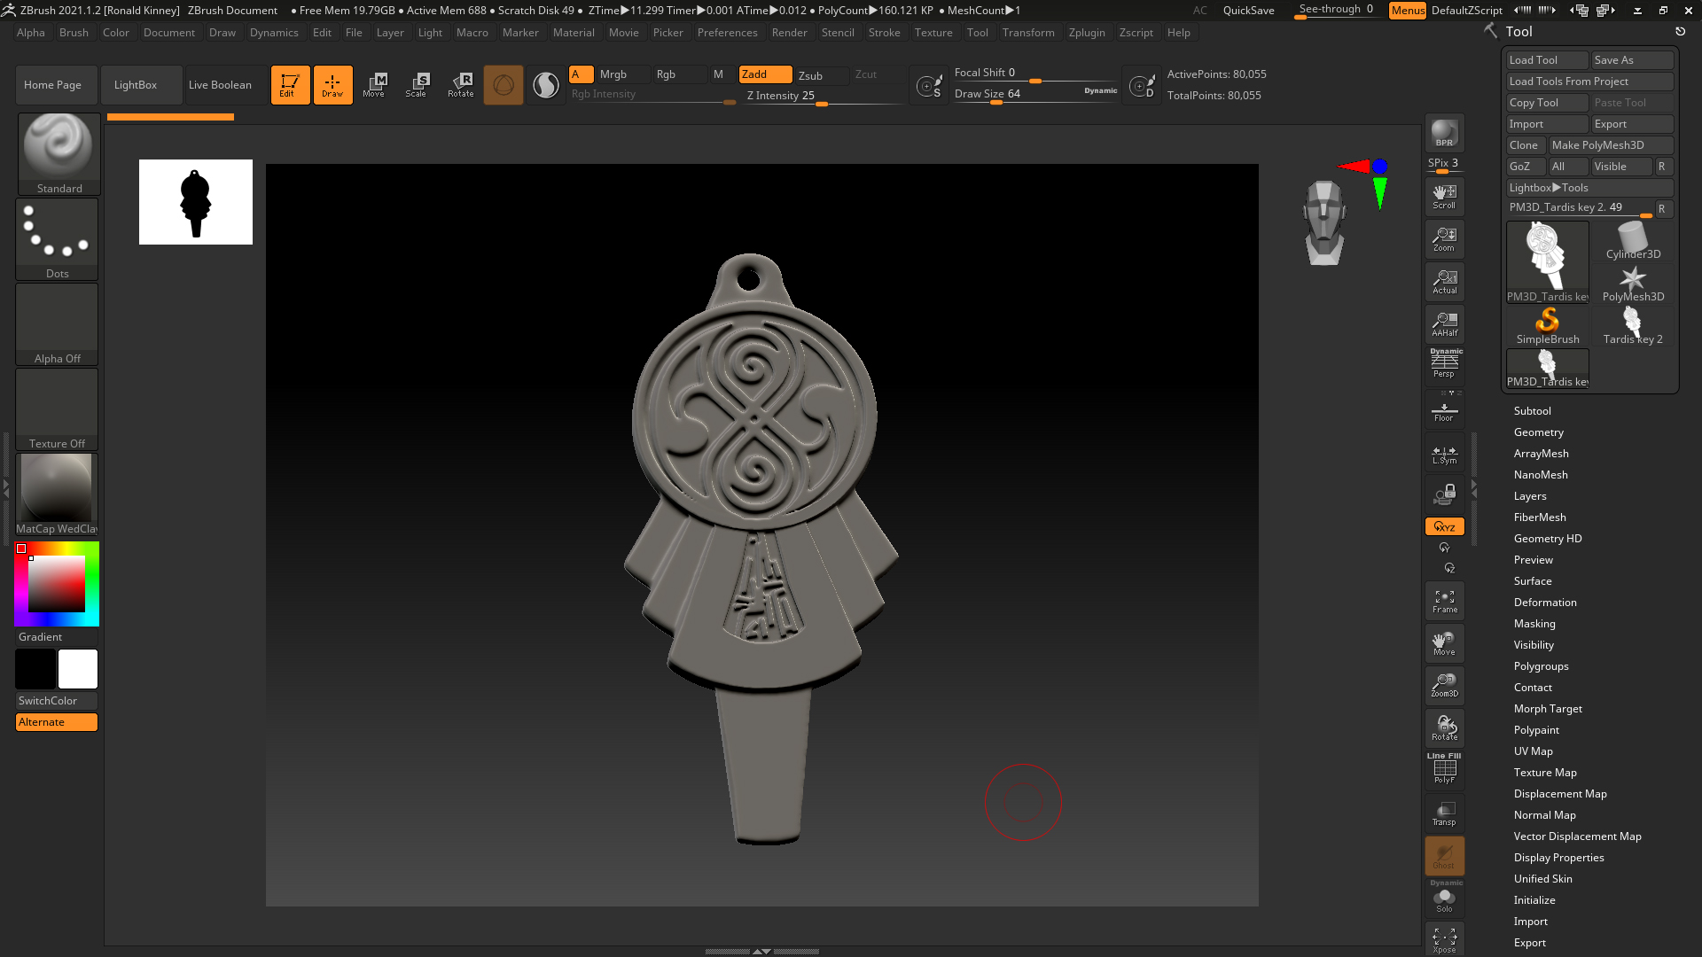
Task: Expand the Subtool palette section
Action: click(1532, 411)
